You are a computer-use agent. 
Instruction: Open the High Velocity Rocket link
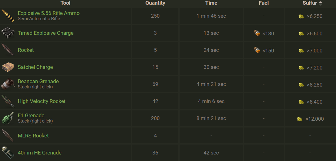41,101
